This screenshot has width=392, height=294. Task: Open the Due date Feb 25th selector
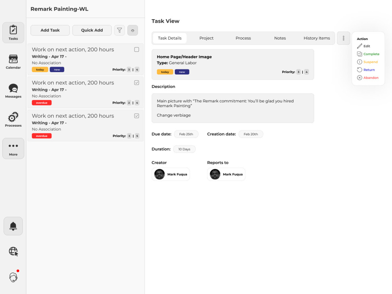tap(186, 134)
